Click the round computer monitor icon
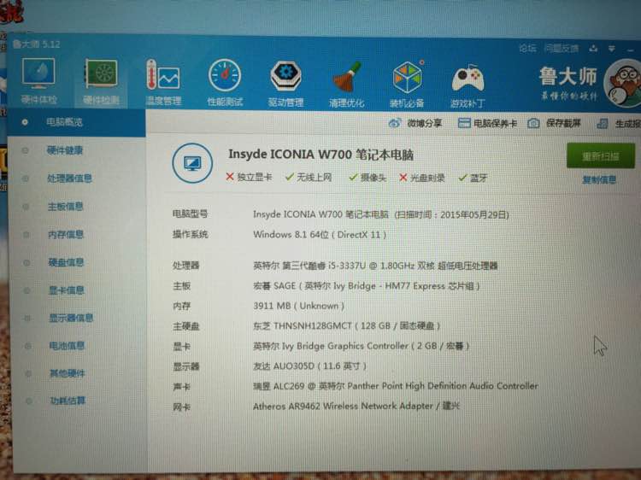 (192, 163)
